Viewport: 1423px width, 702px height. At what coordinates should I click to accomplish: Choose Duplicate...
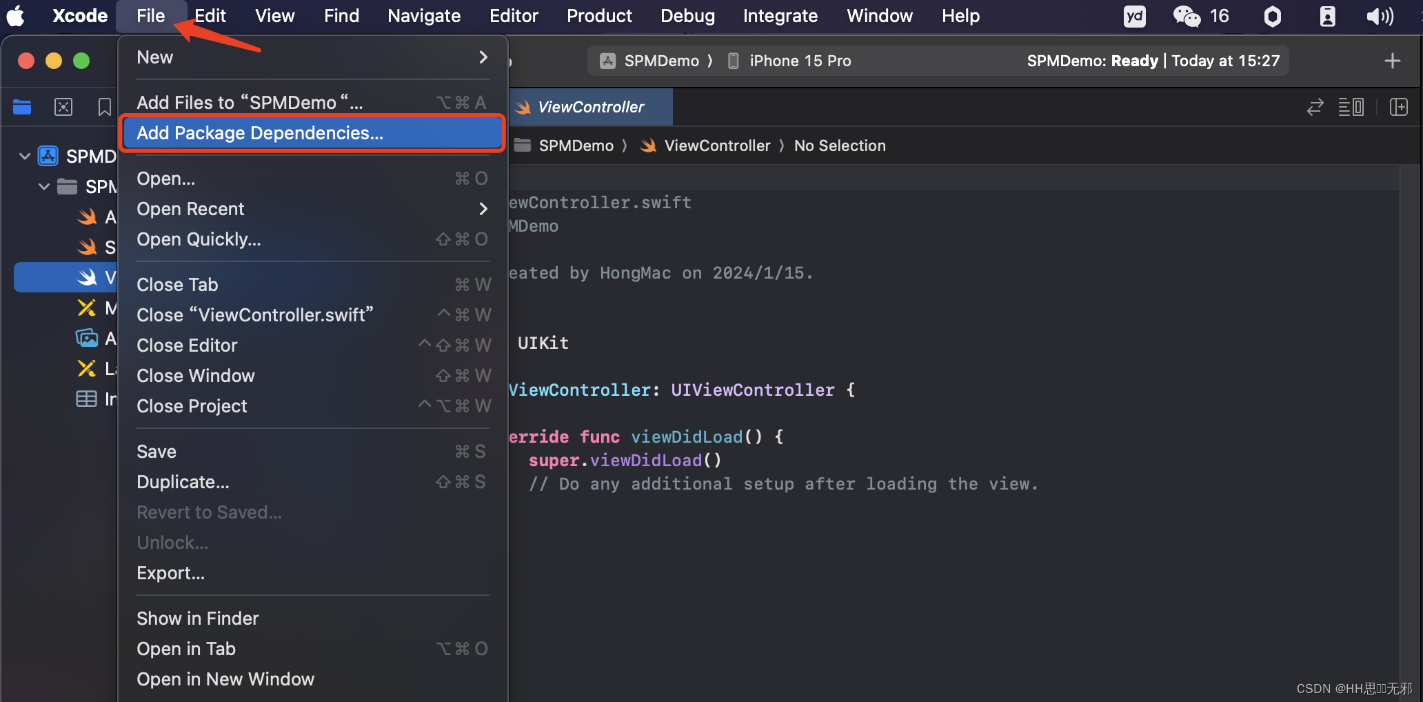313,482
